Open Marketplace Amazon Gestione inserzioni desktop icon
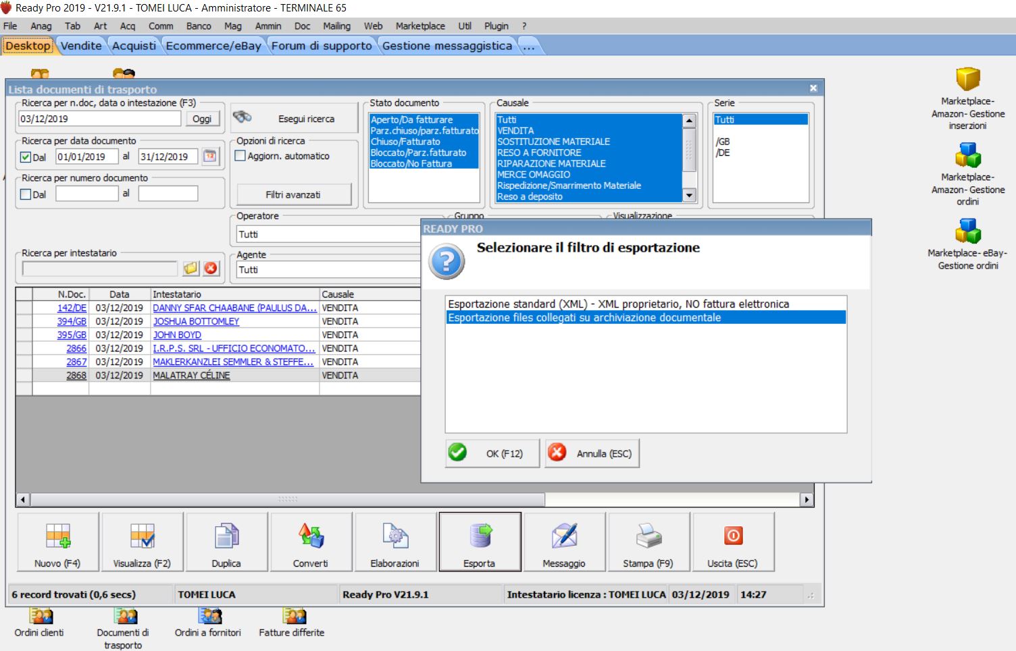Screen dimensions: 1016x651 (967, 98)
